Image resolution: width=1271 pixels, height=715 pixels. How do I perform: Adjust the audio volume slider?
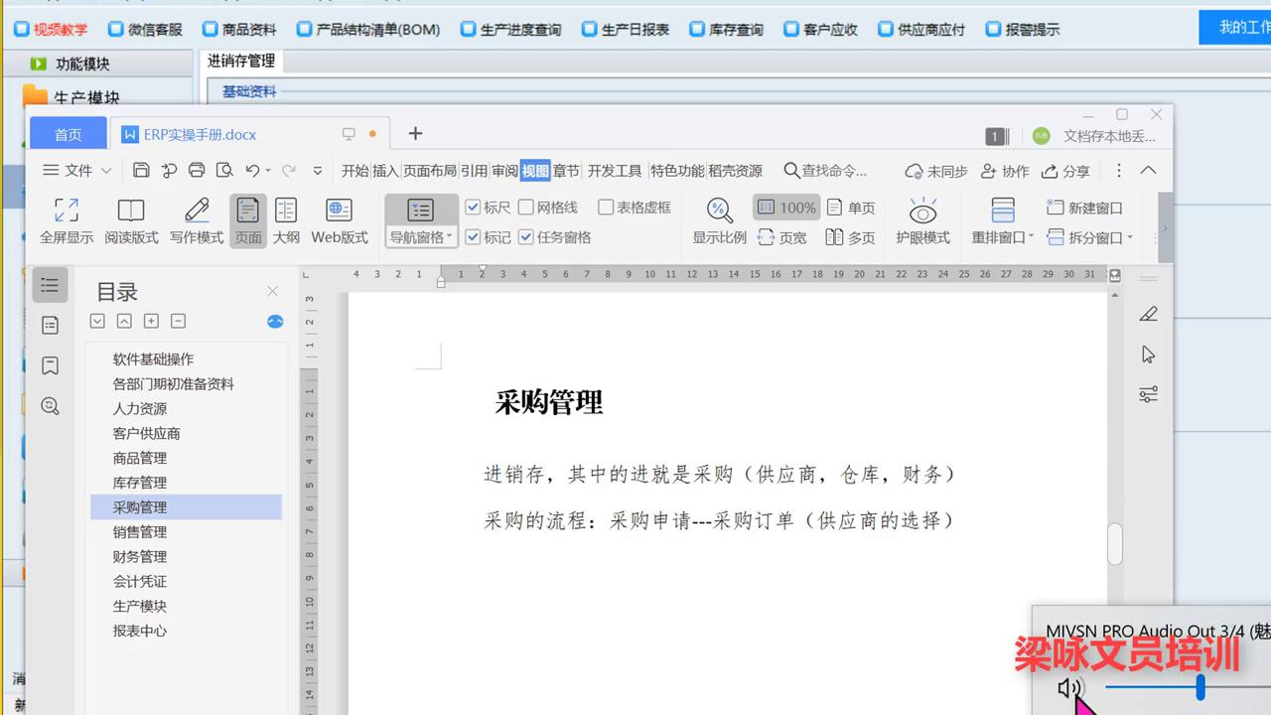tap(1200, 686)
